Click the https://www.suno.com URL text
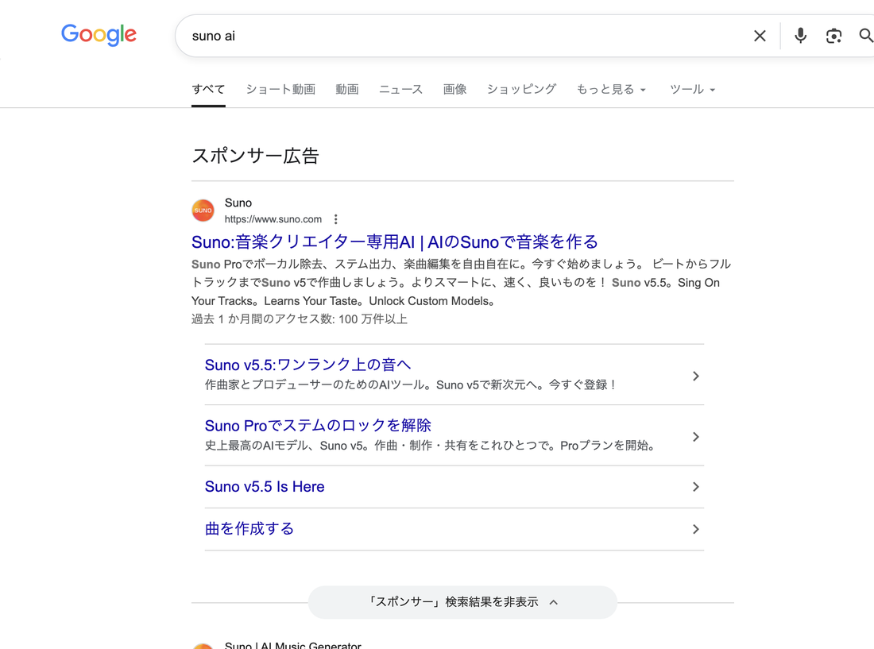 click(x=273, y=219)
